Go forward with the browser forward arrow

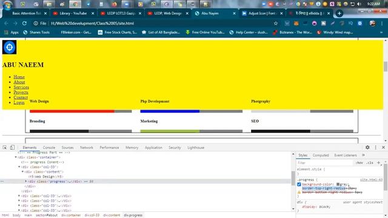click(x=15, y=23)
